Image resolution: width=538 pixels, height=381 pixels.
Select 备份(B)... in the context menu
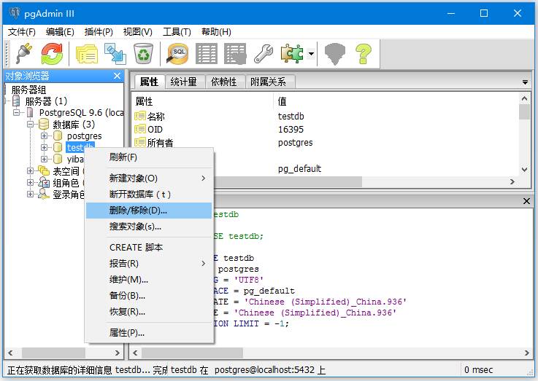(x=127, y=296)
